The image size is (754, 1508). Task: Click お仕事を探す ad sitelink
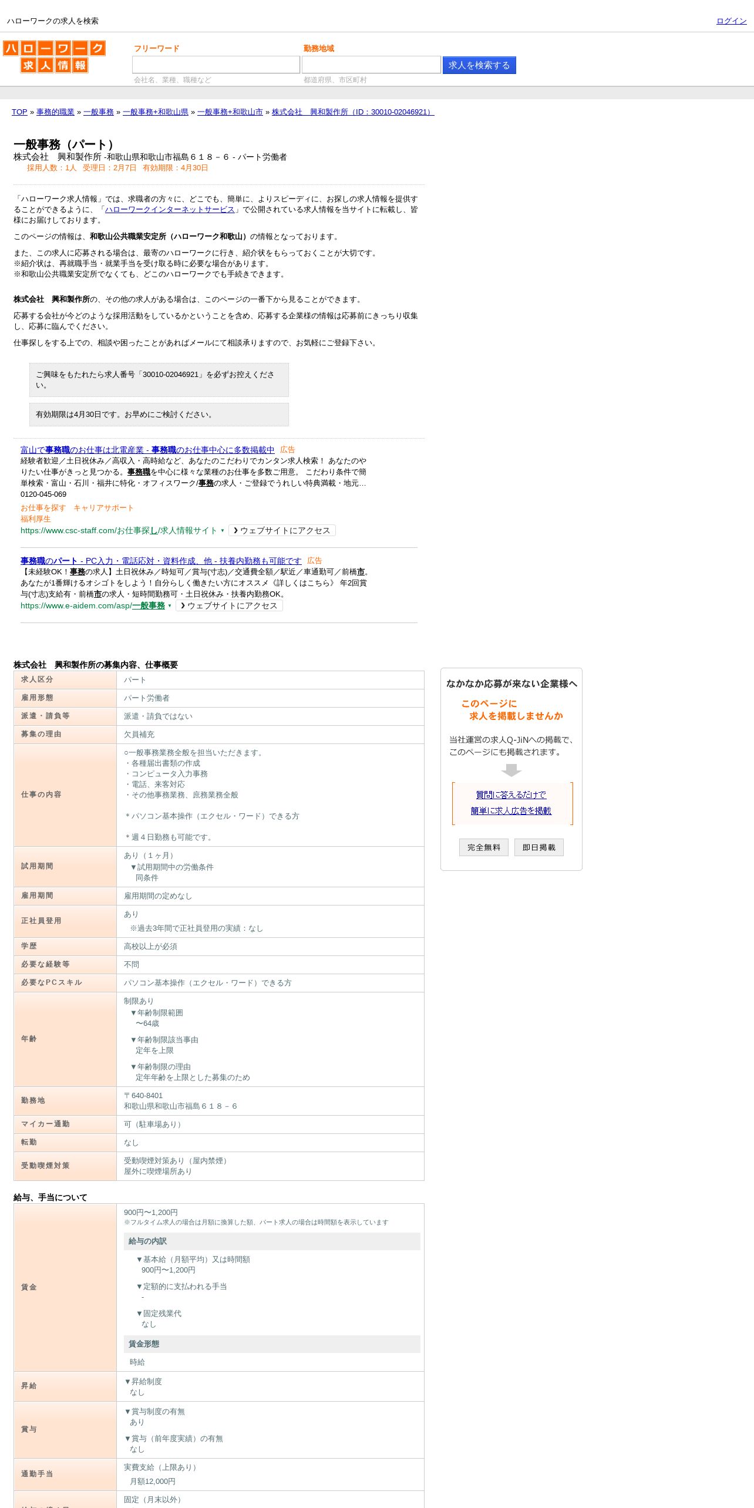pos(43,508)
